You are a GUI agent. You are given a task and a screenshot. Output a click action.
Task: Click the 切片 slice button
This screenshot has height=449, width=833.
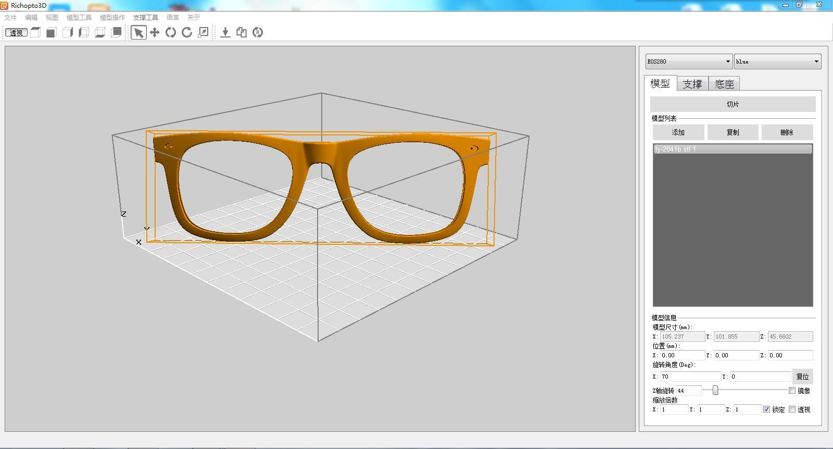tap(733, 104)
